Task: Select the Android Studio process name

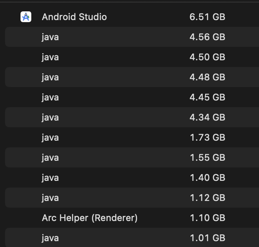Action: tap(74, 17)
